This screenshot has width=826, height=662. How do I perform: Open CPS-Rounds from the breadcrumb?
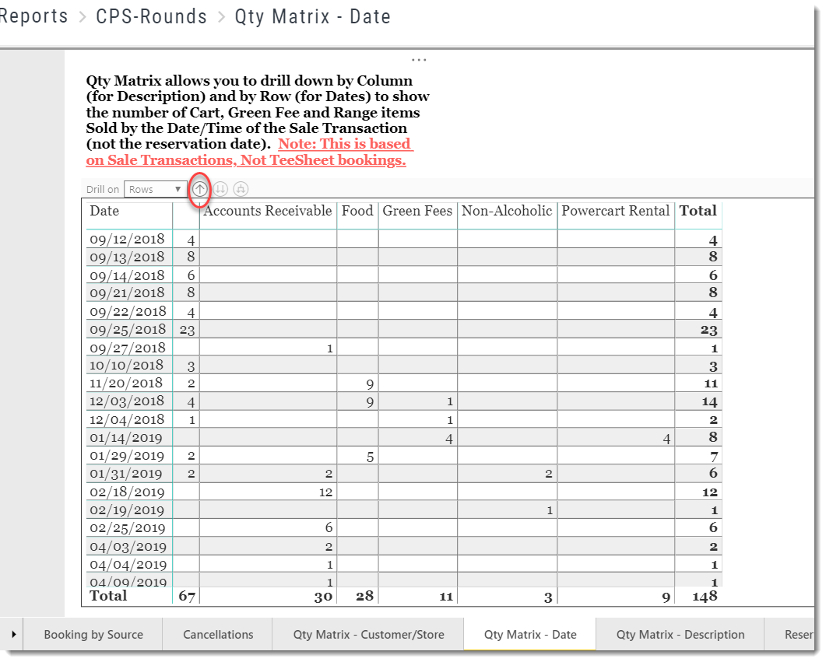pos(151,16)
